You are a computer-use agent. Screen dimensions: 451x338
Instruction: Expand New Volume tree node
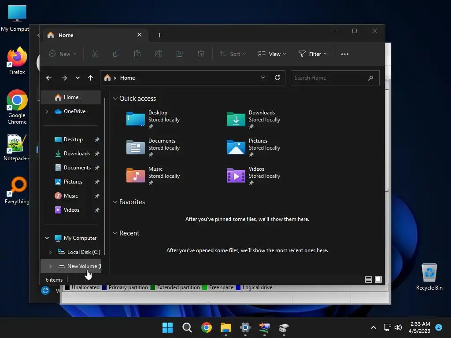[x=51, y=266]
